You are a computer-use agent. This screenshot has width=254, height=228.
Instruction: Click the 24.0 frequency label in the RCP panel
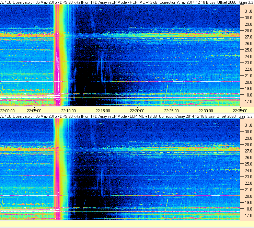(x=248, y=56)
